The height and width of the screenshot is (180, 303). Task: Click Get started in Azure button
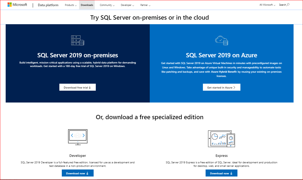click(222, 87)
